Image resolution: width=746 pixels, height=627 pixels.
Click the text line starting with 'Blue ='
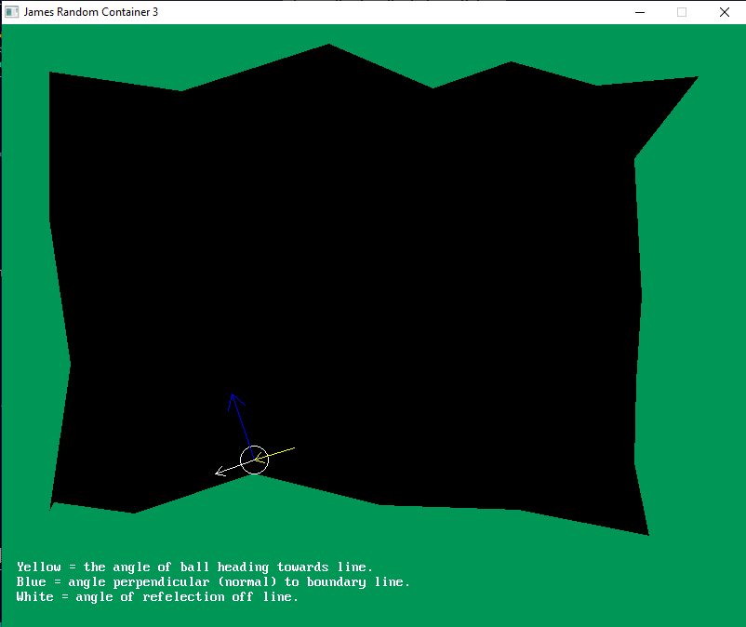click(x=213, y=581)
